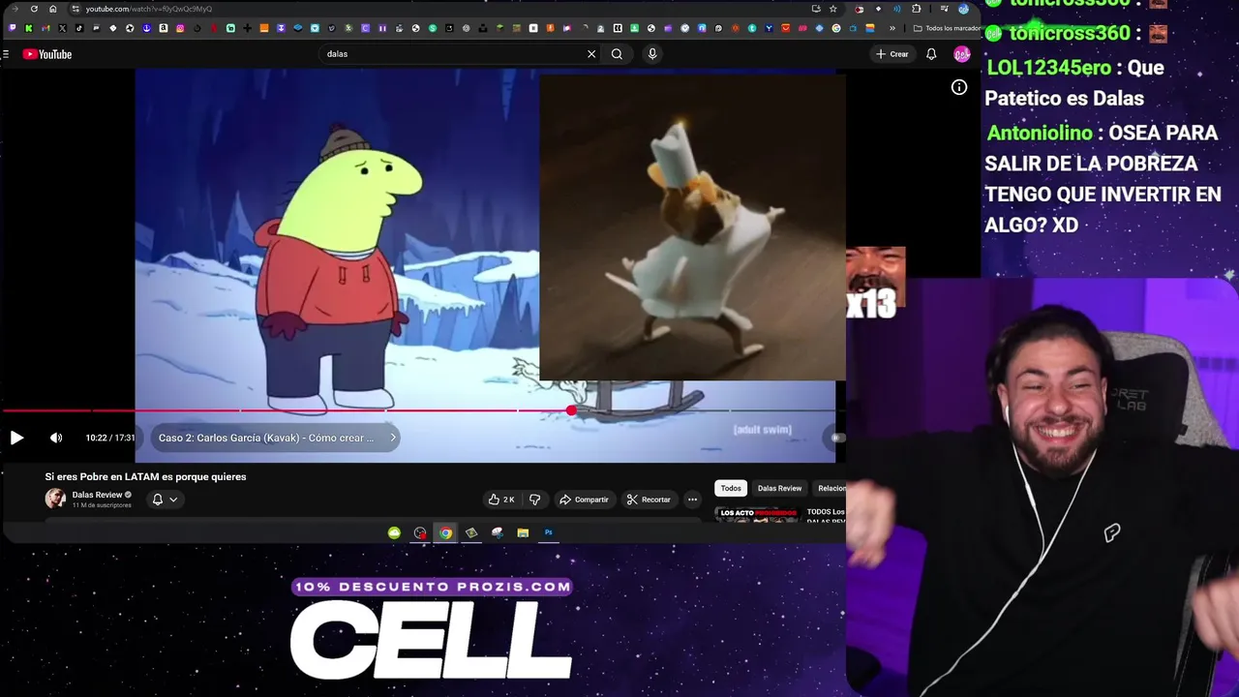Viewport: 1239px width, 697px height.
Task: Open the Dalas Review channel name link
Action: point(97,495)
